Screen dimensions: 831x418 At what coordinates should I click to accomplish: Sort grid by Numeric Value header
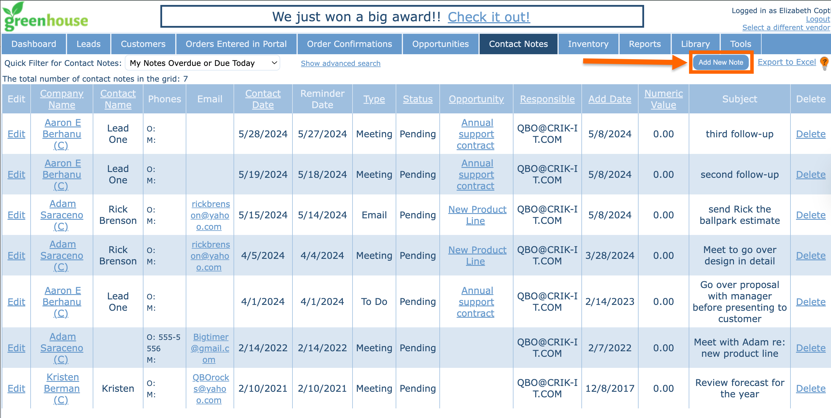point(663,99)
